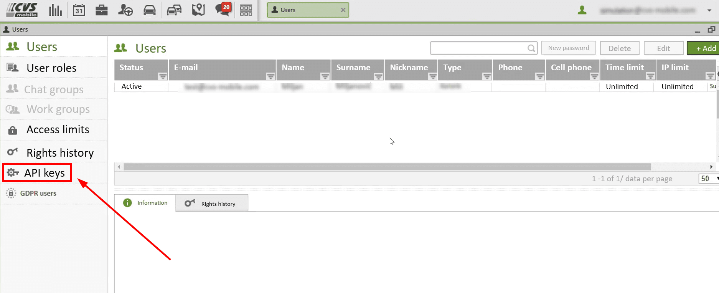
Task: Open the IP limit column filter
Action: (710, 76)
